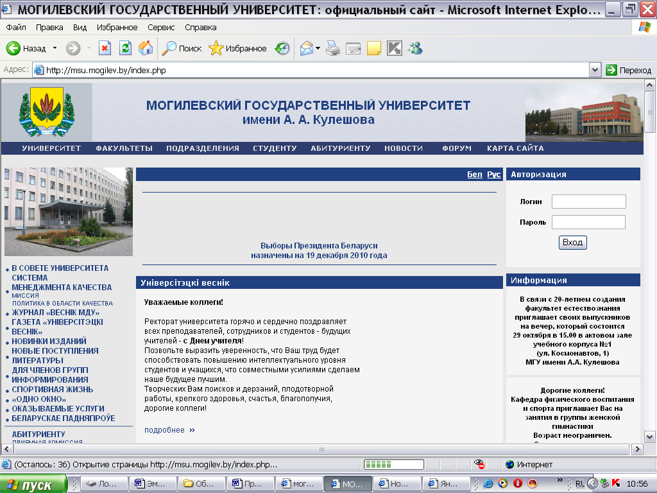This screenshot has width=657, height=493.
Task: Click the Интернет zone indicator
Action: [x=529, y=464]
